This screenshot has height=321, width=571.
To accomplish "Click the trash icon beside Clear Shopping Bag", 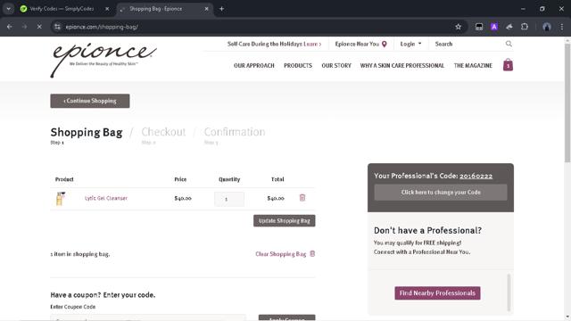I will click(312, 253).
